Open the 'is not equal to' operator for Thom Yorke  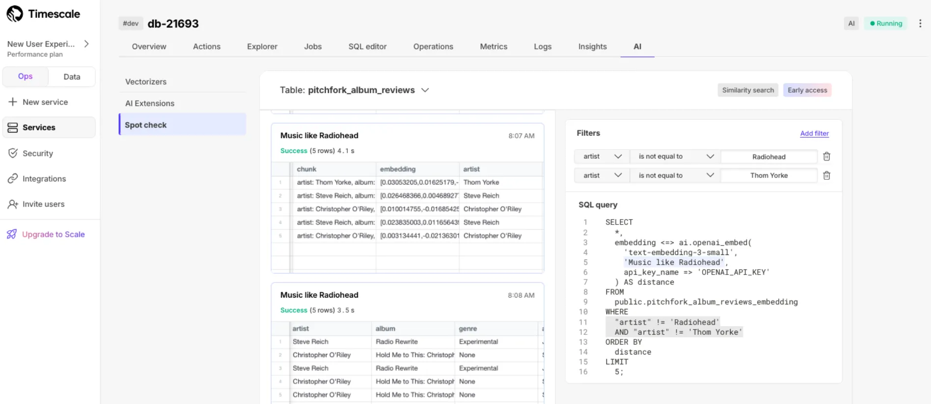(x=676, y=176)
